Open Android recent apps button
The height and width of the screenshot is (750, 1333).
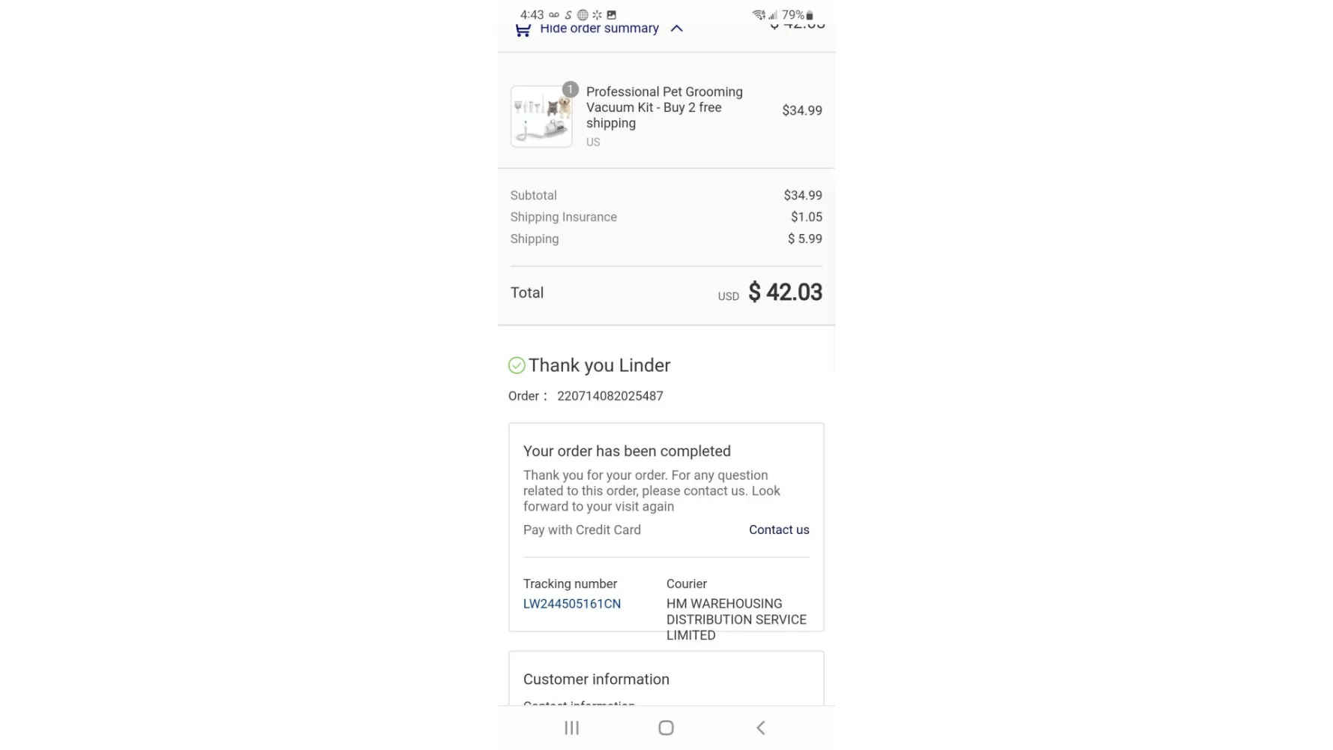[x=572, y=727]
